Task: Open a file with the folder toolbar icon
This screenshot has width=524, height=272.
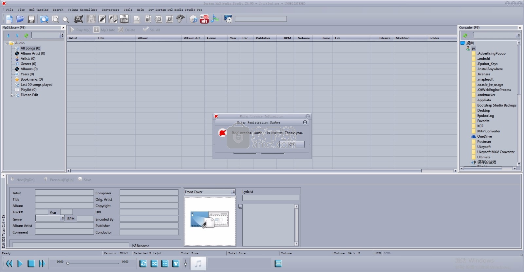Action: (x=20, y=19)
